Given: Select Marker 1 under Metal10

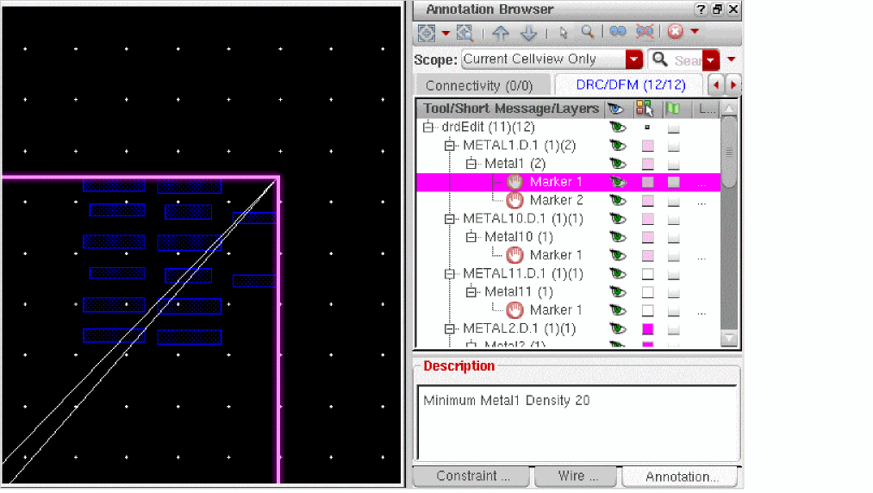Looking at the screenshot, I should [556, 255].
